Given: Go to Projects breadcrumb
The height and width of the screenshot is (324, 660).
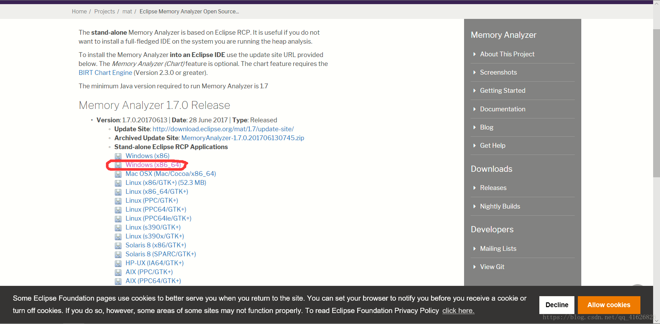Looking at the screenshot, I should (x=104, y=12).
